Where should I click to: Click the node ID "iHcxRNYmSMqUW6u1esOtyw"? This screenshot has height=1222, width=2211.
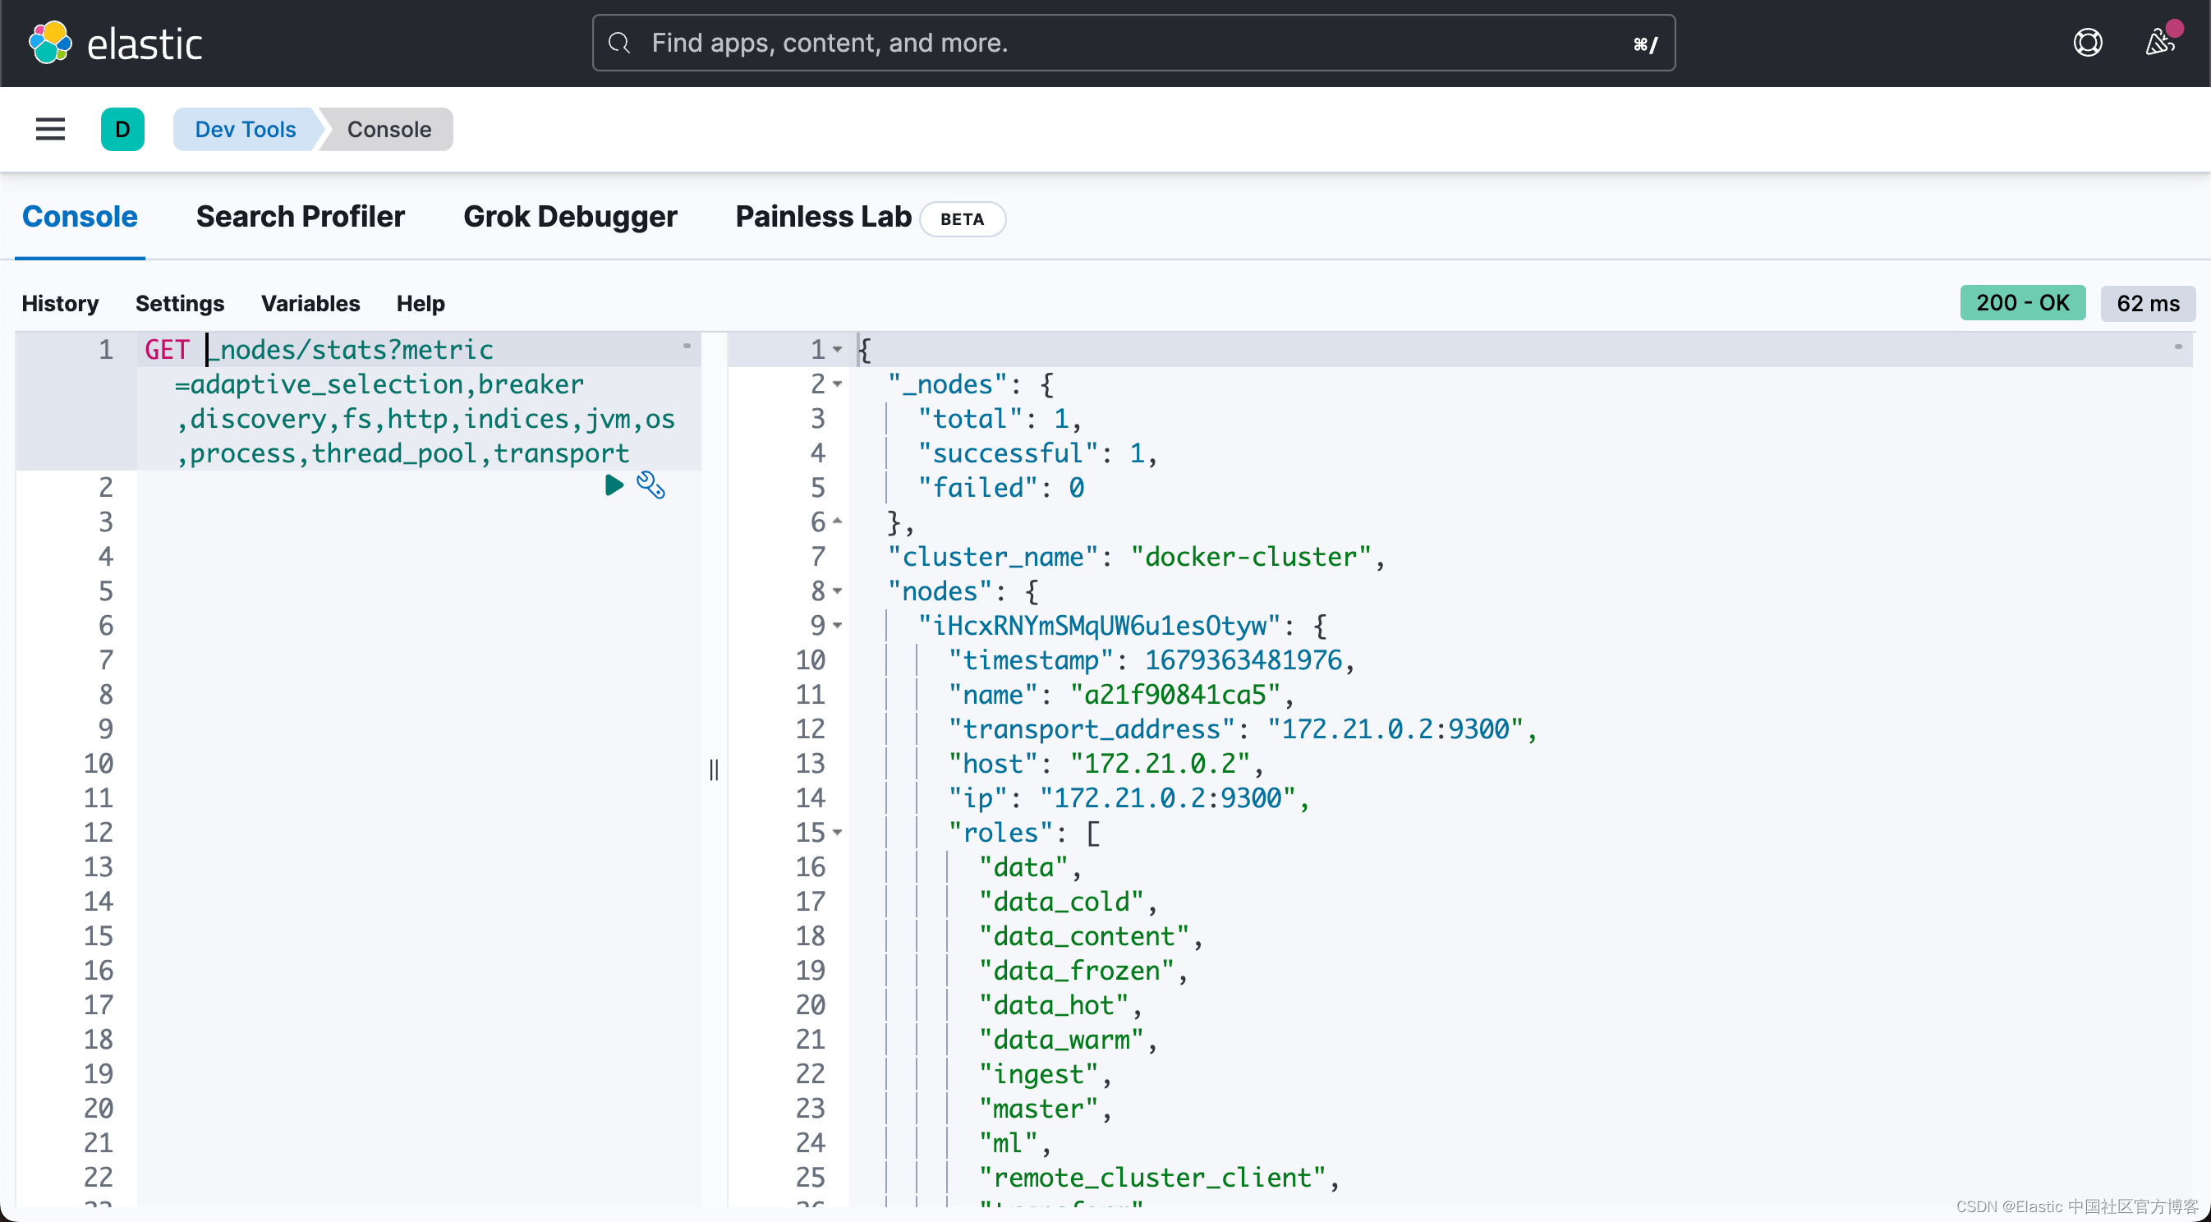click(1100, 626)
